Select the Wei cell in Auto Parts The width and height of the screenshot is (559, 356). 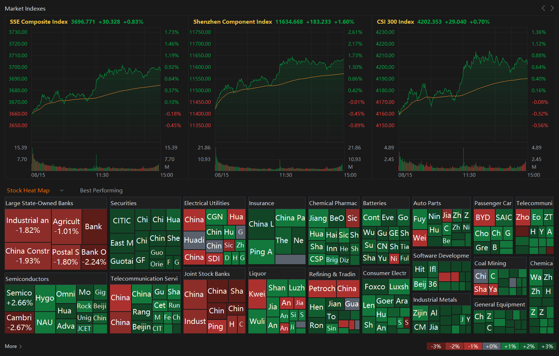point(420,238)
